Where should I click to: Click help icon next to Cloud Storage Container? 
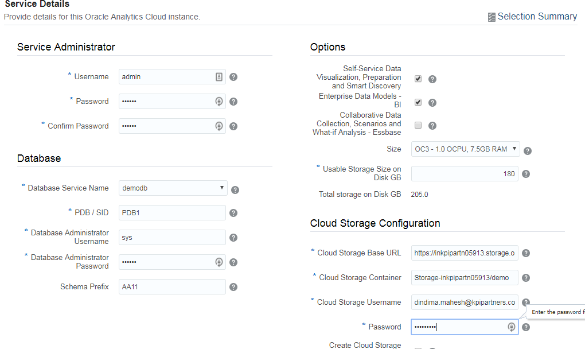[x=526, y=278]
